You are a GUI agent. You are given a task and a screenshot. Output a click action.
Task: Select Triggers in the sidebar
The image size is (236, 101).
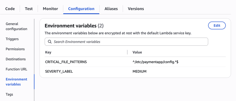point(12,39)
